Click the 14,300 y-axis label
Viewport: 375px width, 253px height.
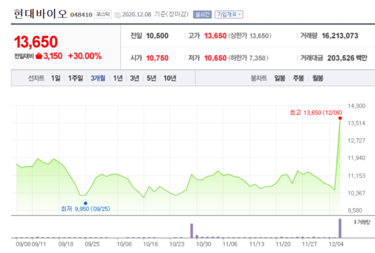(356, 106)
